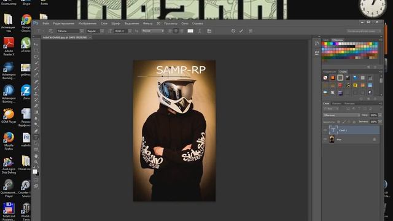Switch to the Styles panel tab
Image resolution: width=393 pixels, height=221 pixels.
point(343,72)
